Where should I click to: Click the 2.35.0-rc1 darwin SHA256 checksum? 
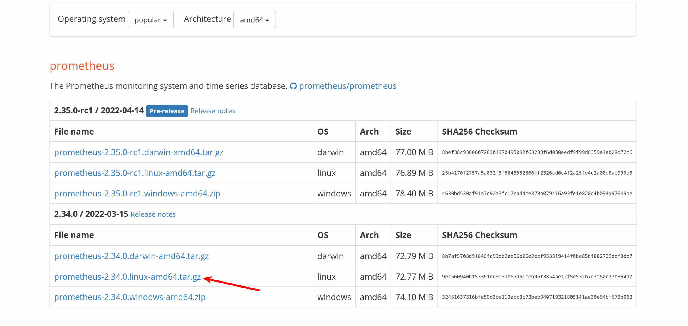tap(537, 152)
